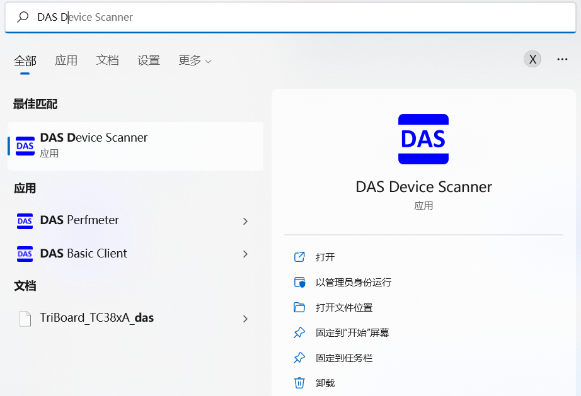The height and width of the screenshot is (396, 581).
Task: Expand DAS Basic Client result chevron
Action: [245, 254]
